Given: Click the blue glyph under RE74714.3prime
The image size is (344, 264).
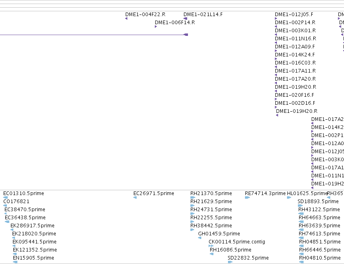Looking at the screenshot, I should click(x=247, y=197).
